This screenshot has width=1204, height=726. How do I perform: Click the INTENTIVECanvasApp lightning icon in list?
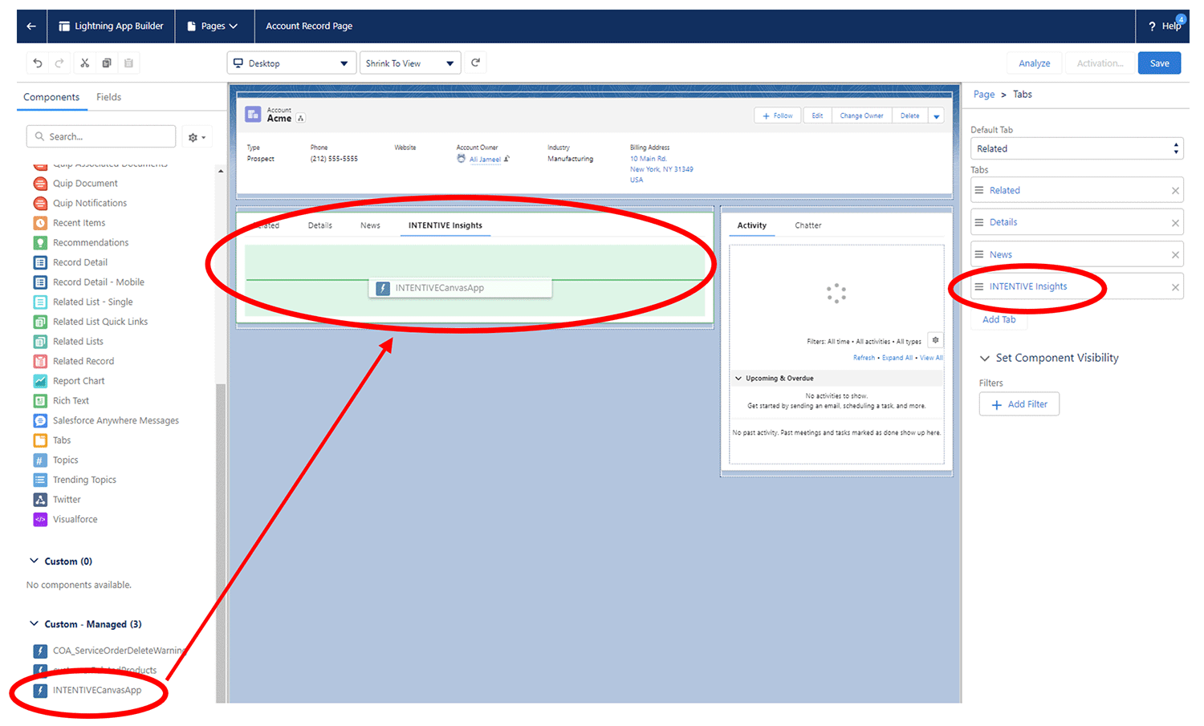click(x=40, y=691)
